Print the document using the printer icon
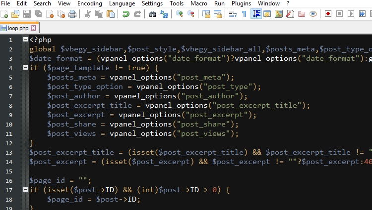Viewport: 372px width, 210px height. click(x=72, y=14)
